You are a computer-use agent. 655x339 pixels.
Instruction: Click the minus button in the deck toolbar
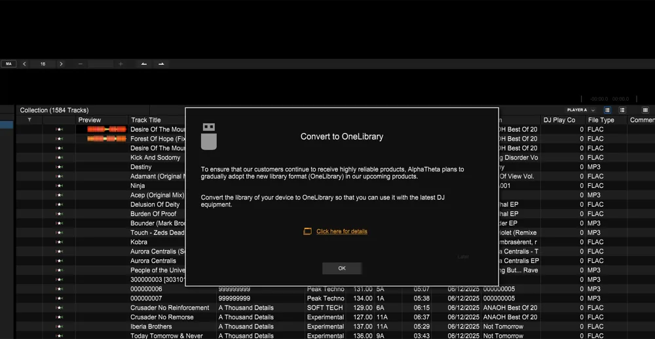[x=80, y=64]
